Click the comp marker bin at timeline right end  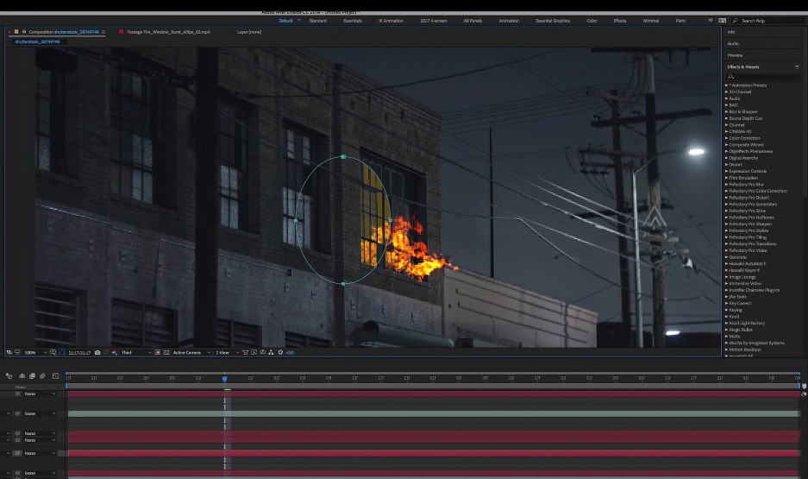point(804,386)
